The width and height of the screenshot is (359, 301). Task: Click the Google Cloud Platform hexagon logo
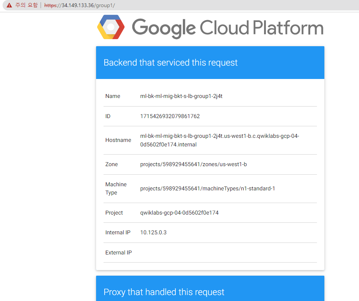coord(111,27)
